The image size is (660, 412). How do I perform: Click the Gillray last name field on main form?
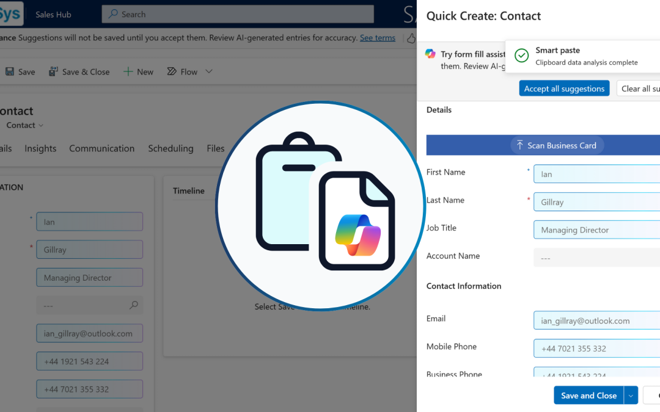[90, 250]
